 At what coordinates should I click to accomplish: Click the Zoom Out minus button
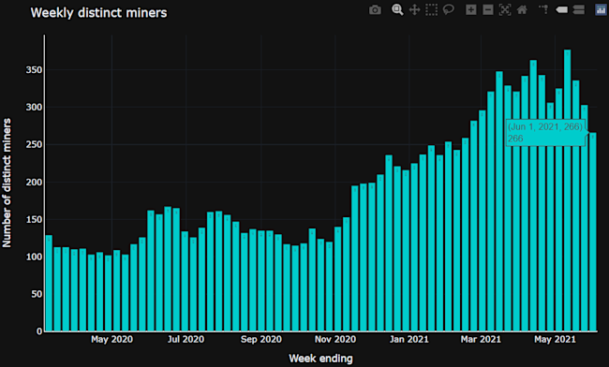(x=488, y=9)
